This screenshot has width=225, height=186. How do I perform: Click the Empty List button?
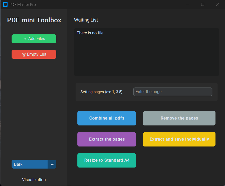click(34, 54)
